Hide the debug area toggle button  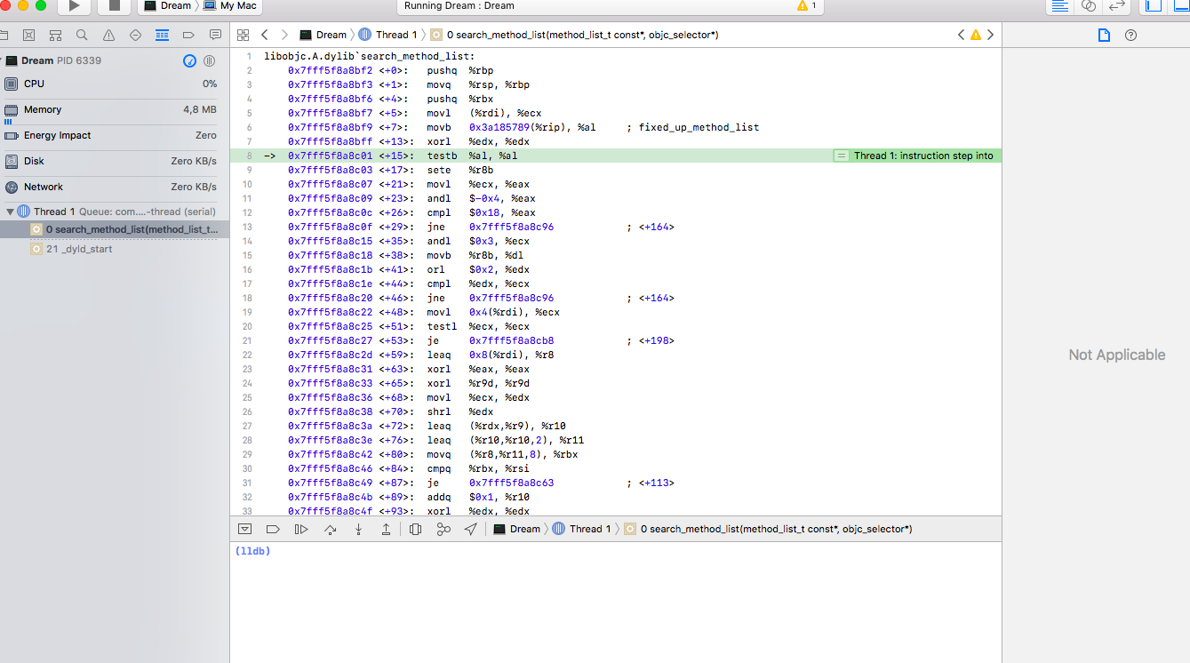[x=244, y=529]
